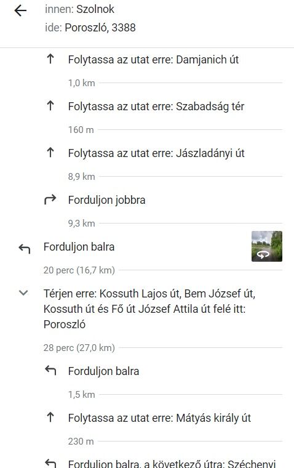Click the back arrow icon

(x=20, y=10)
